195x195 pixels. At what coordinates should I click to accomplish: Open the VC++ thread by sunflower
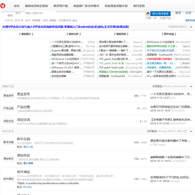[161, 76]
